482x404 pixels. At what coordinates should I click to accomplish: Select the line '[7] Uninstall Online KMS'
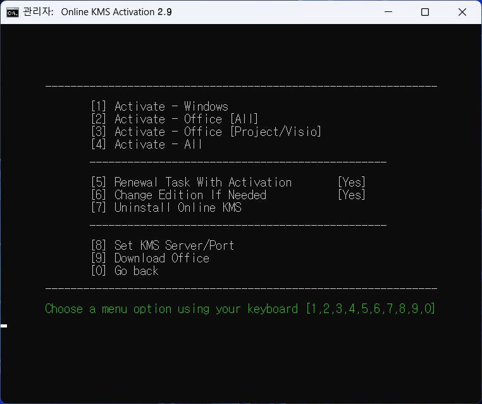click(166, 207)
